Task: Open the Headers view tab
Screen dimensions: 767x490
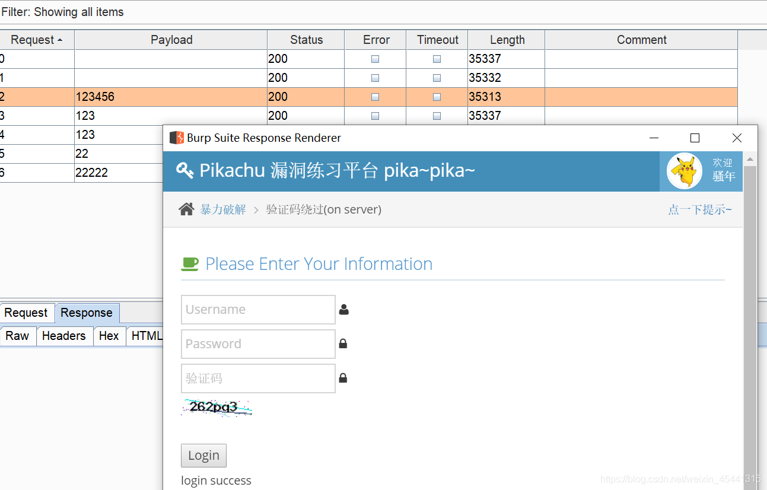Action: point(63,336)
